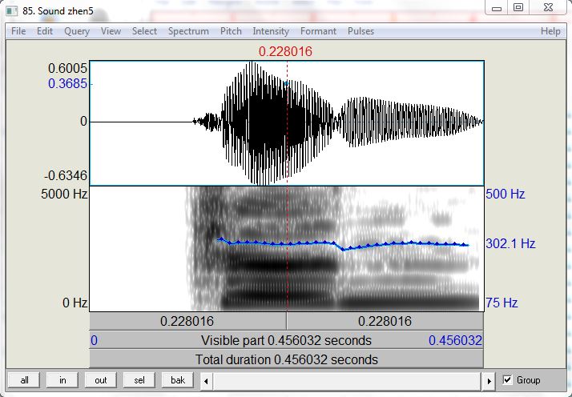Minimize the Sound zhen5 window

497,8
